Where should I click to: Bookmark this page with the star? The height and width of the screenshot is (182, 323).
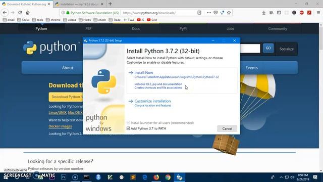(229, 13)
